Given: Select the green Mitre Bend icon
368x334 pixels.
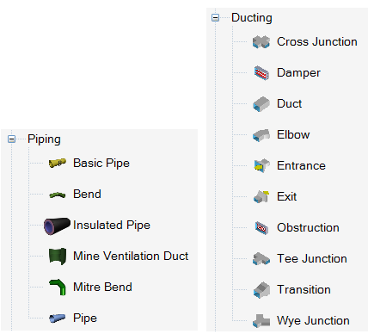Looking at the screenshot, I should point(58,287).
